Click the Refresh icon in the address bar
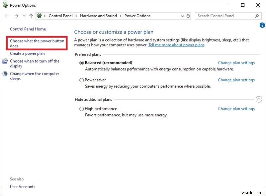 pyautogui.click(x=188, y=16)
